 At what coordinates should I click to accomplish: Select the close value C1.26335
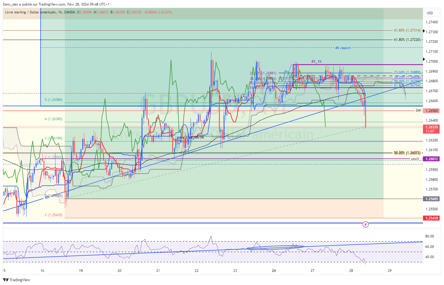pos(134,12)
